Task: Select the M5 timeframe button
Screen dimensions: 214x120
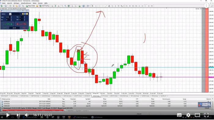Action: coord(130,6)
